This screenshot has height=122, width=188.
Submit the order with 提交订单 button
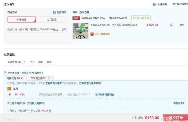pos(175,118)
